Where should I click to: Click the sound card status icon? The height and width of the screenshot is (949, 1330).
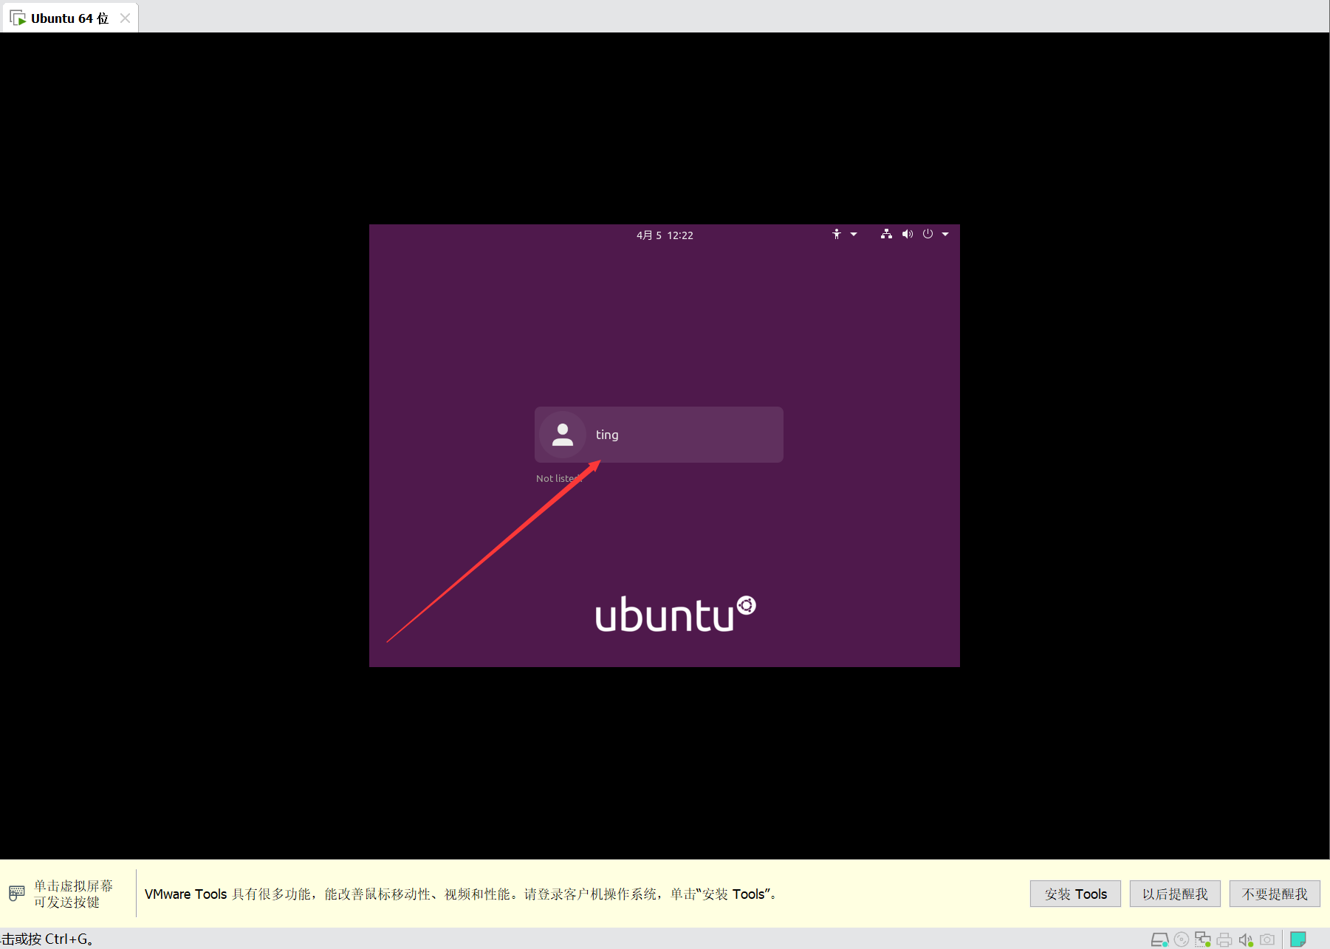(x=1246, y=939)
